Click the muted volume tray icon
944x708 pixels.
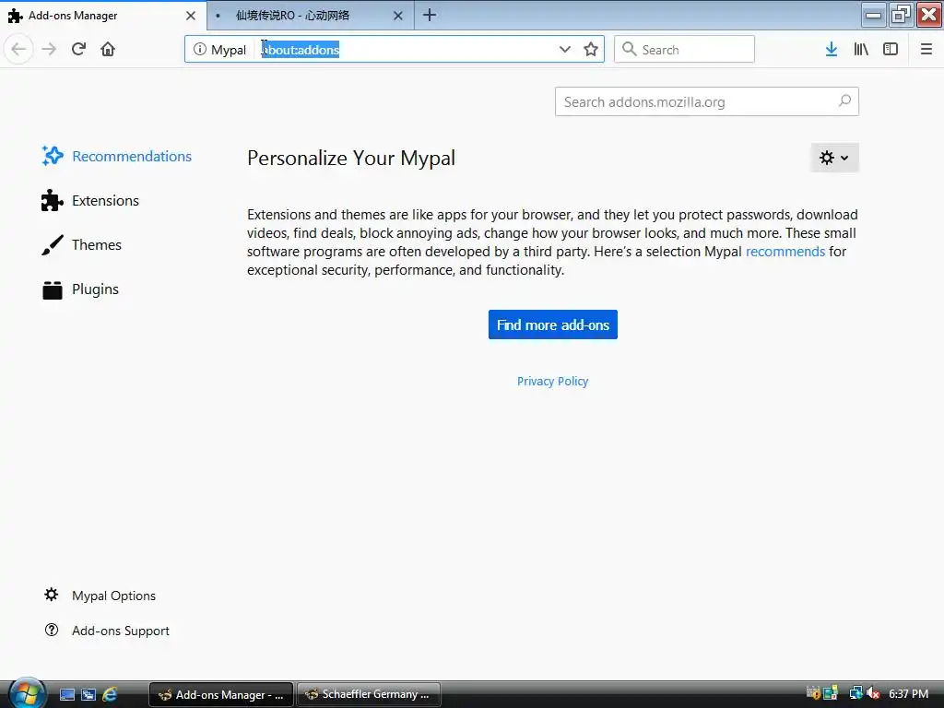873,693
